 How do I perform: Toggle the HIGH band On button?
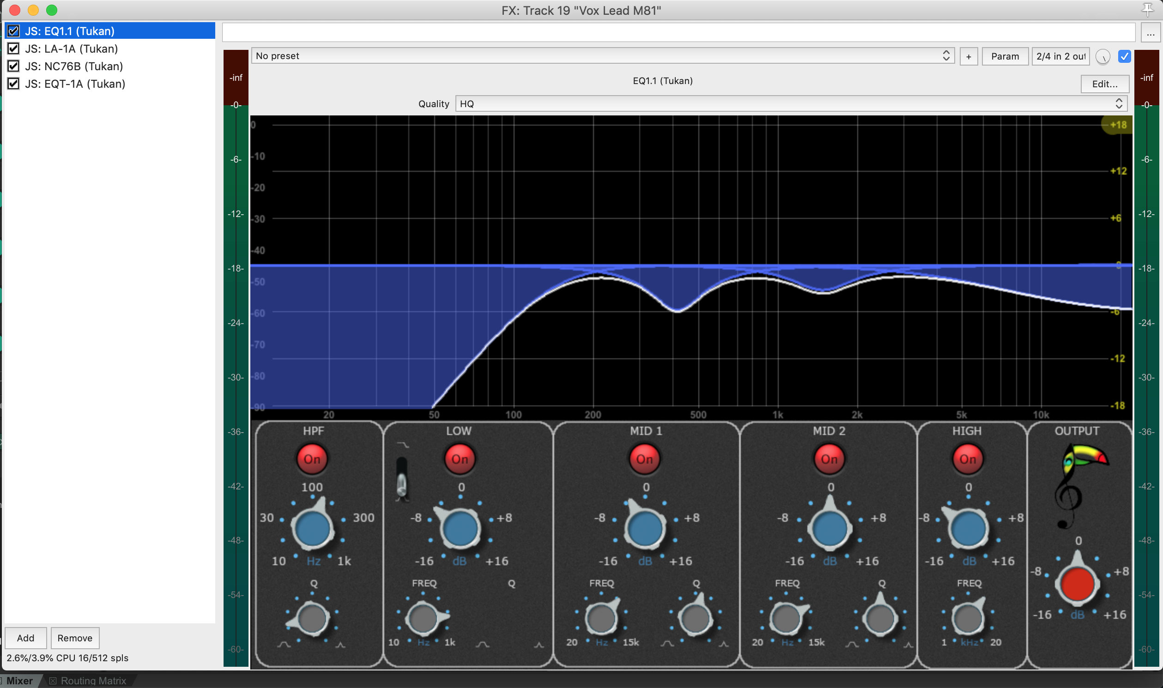[967, 459]
